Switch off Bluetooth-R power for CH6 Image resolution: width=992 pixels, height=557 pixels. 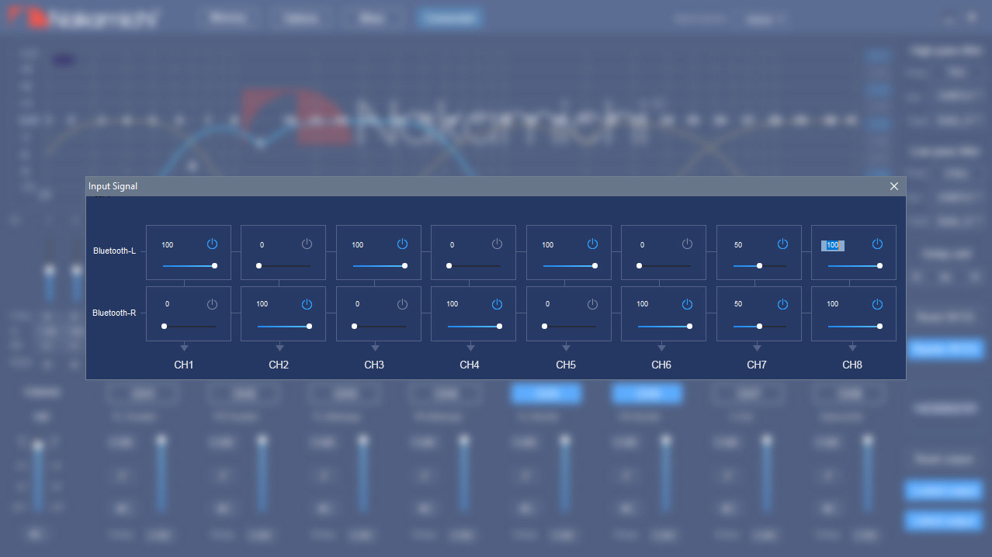pos(687,304)
